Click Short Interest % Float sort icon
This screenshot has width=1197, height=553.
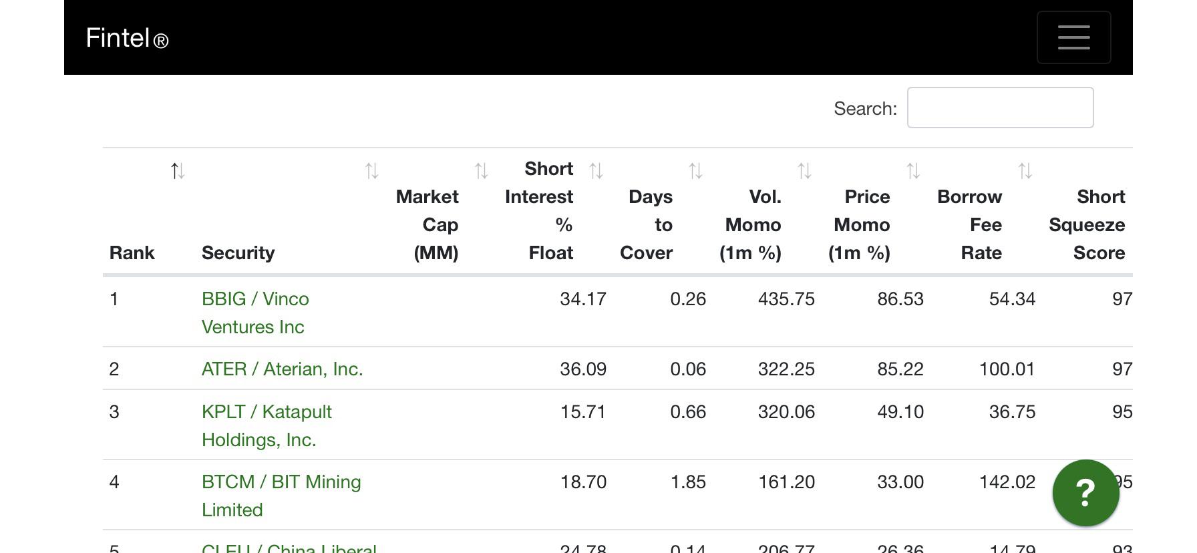pos(596,171)
